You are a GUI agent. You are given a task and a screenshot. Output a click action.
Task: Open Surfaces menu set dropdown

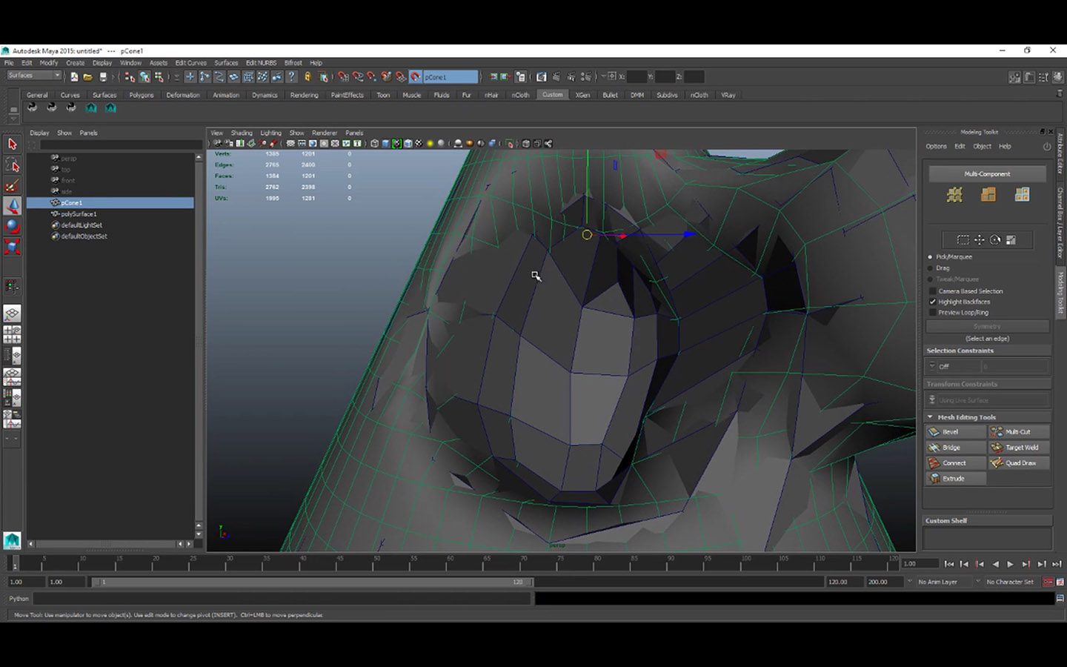(33, 76)
